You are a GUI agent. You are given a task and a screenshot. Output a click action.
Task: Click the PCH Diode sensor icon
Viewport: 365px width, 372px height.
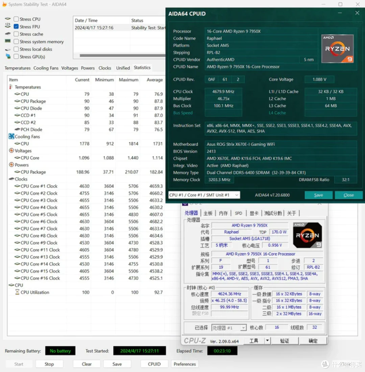[x=17, y=129]
